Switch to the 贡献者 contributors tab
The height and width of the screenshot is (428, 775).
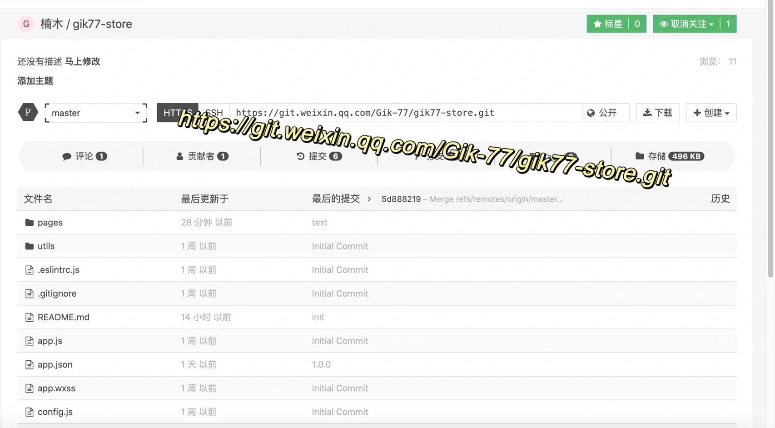tap(202, 156)
